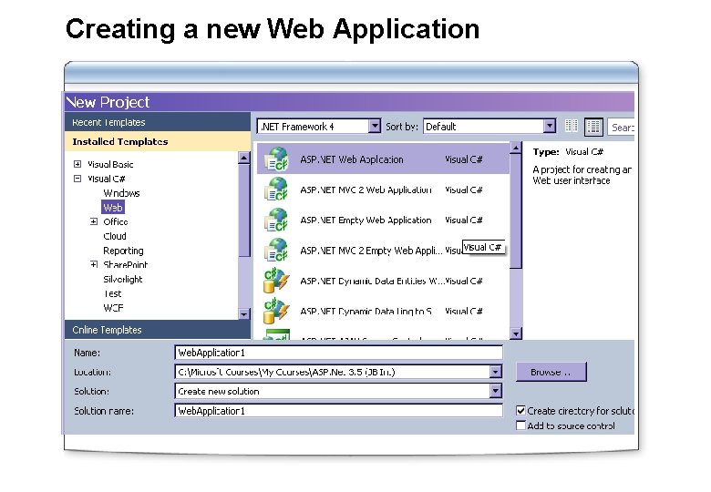Select the WCF category
Image resolution: width=711 pixels, height=492 pixels.
pos(113,308)
